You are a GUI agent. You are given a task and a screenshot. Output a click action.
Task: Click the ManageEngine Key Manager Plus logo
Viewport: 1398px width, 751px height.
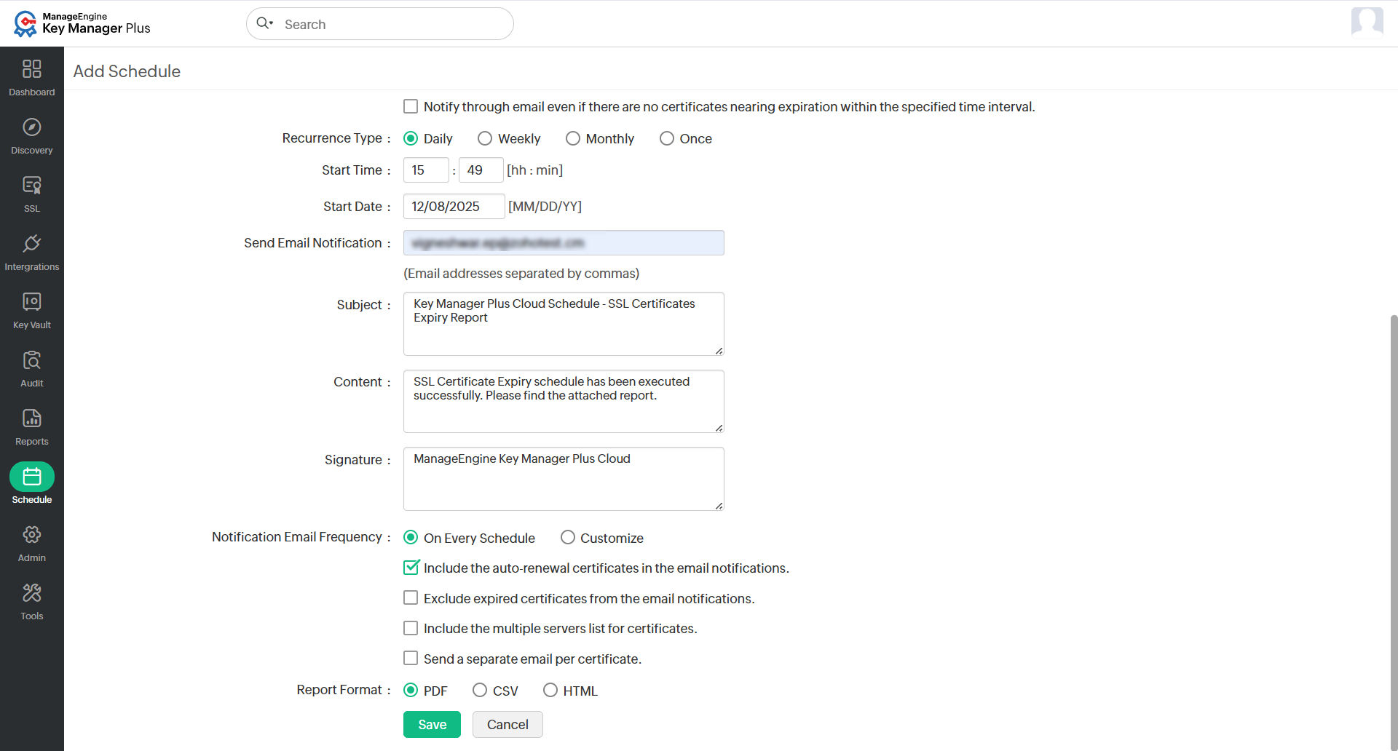click(x=82, y=23)
